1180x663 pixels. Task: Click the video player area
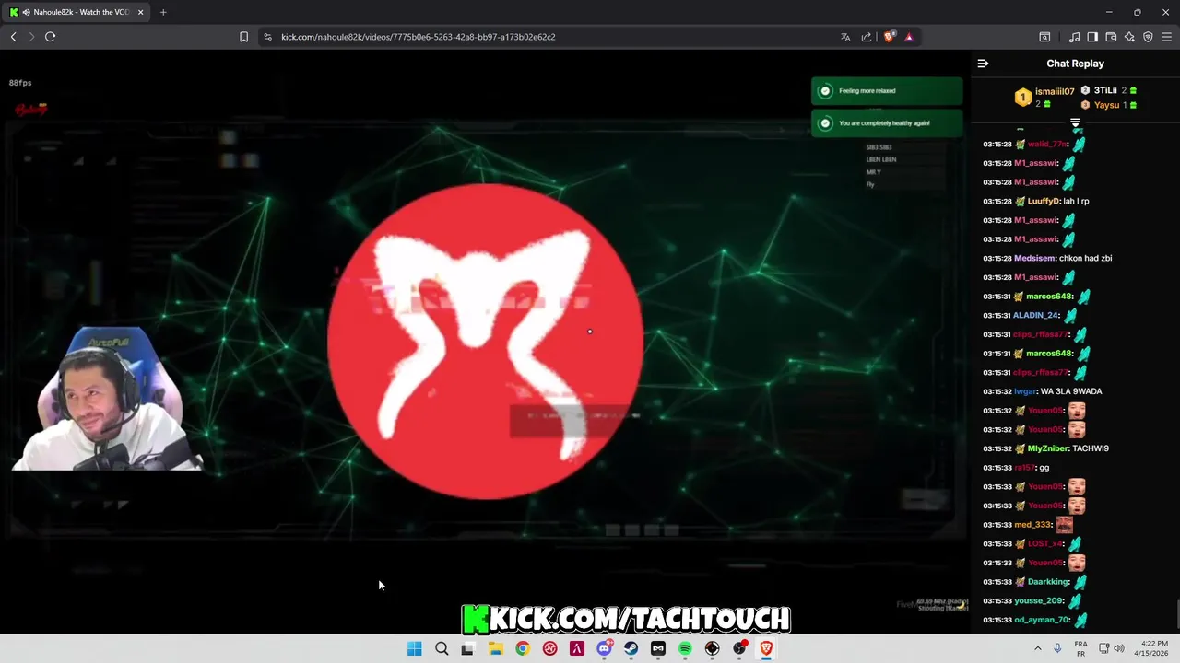pos(485,343)
